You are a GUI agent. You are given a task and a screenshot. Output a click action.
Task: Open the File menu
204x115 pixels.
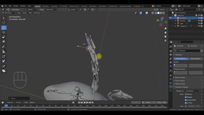tap(6, 6)
